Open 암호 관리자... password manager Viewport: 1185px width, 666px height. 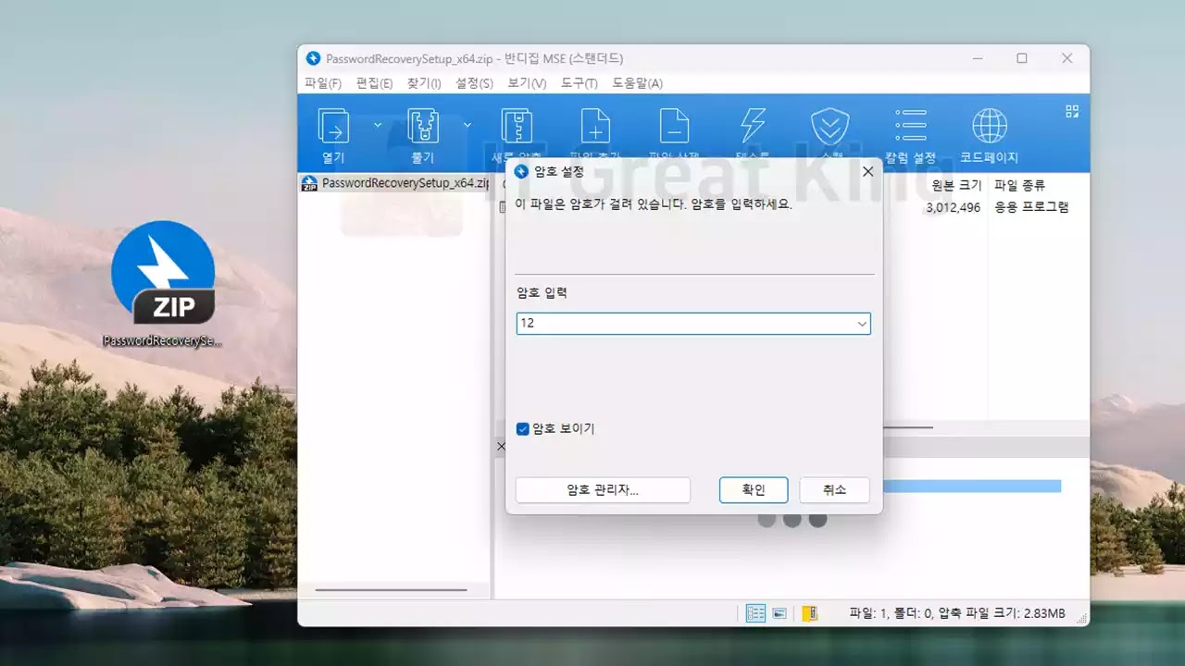[x=603, y=490]
